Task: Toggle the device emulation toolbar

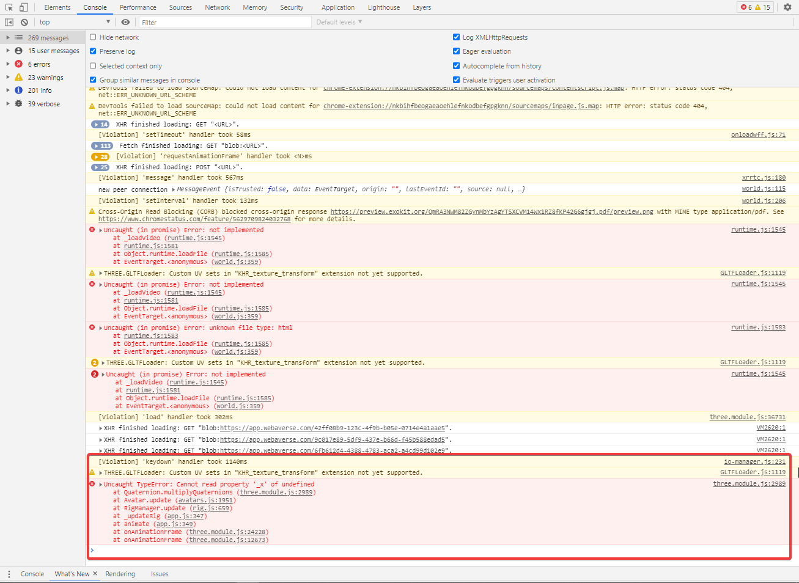Action: (23, 7)
